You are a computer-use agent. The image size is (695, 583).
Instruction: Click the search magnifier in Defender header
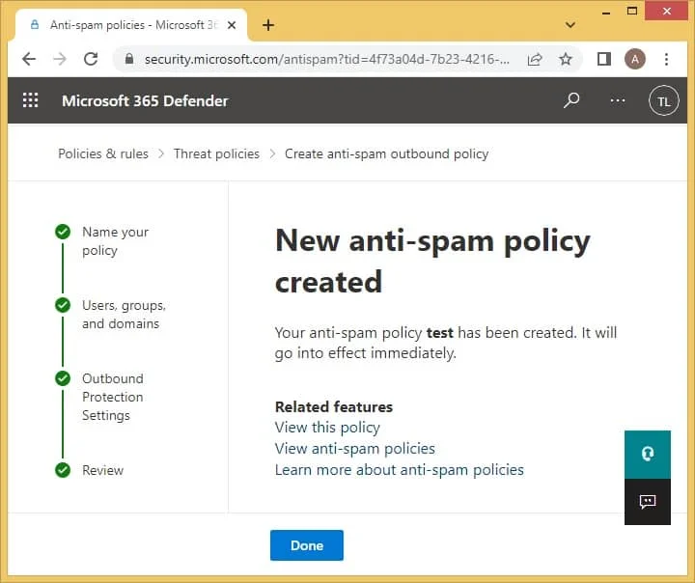(x=571, y=100)
